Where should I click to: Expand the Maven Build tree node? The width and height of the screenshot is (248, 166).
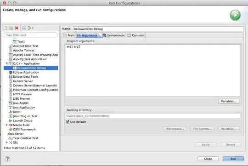click(x=7, y=125)
